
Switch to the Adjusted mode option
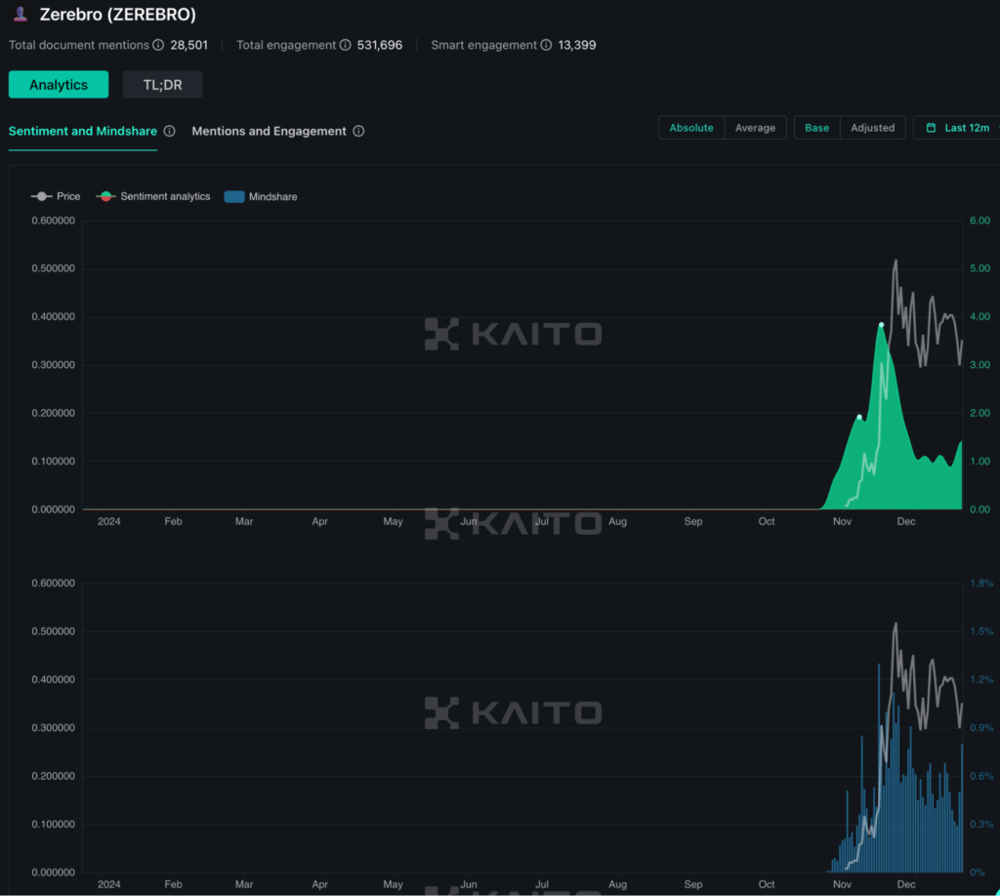click(x=872, y=128)
